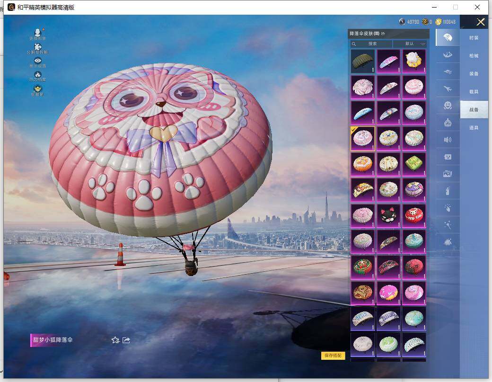Click the share arrow icon
Viewport: 492px width, 382px height.
(126, 340)
